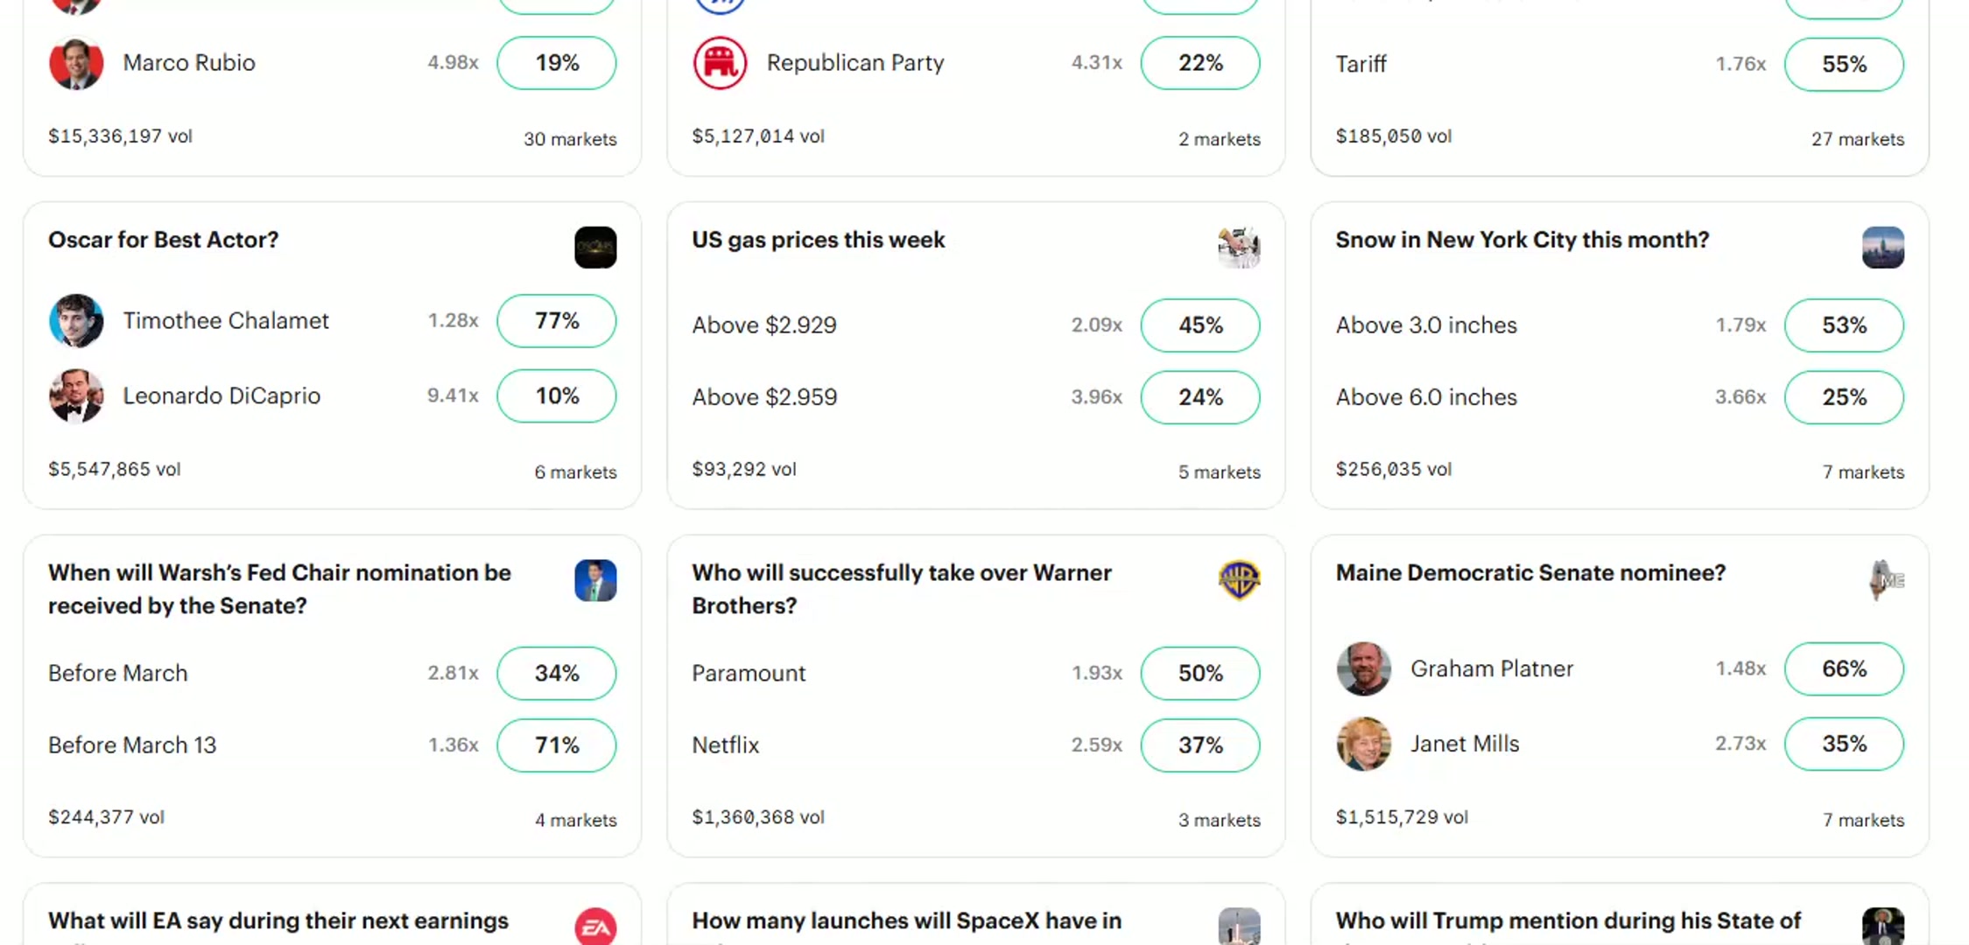Click the New York City skyline icon

(x=1882, y=248)
